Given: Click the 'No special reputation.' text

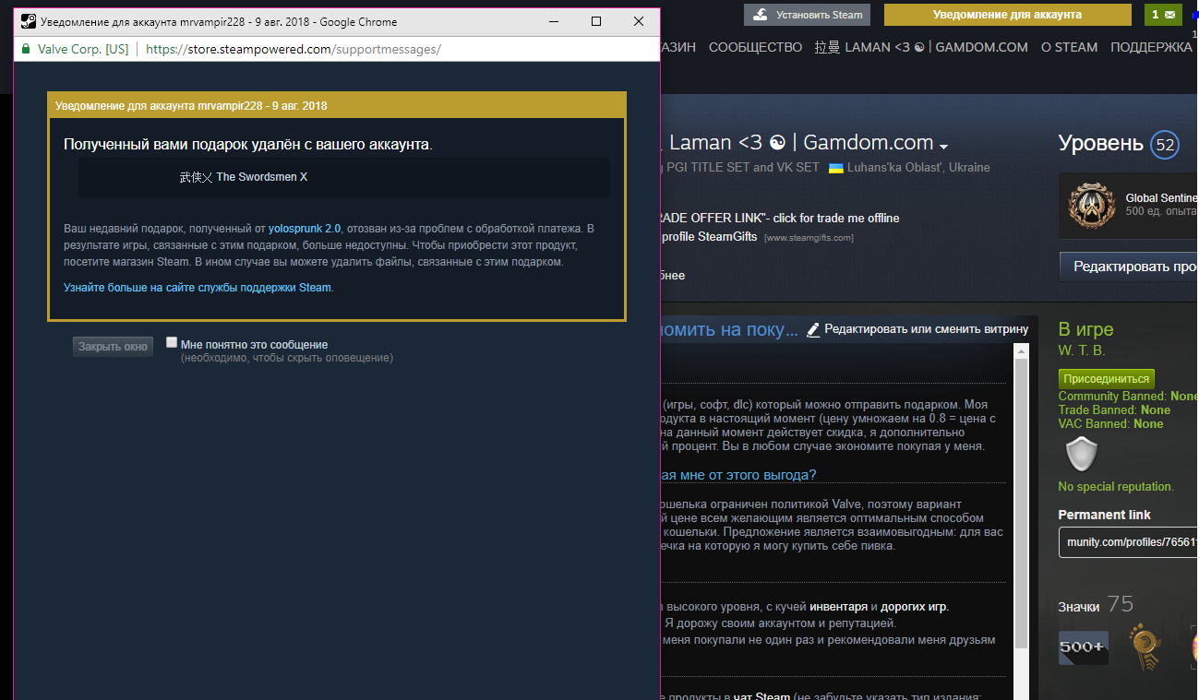Looking at the screenshot, I should tap(1116, 486).
